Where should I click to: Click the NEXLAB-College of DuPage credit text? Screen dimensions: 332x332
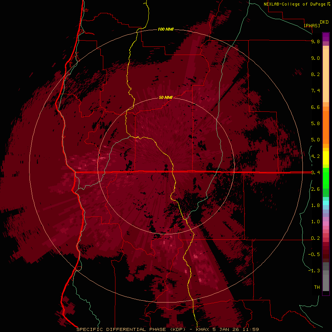(x=294, y=4)
